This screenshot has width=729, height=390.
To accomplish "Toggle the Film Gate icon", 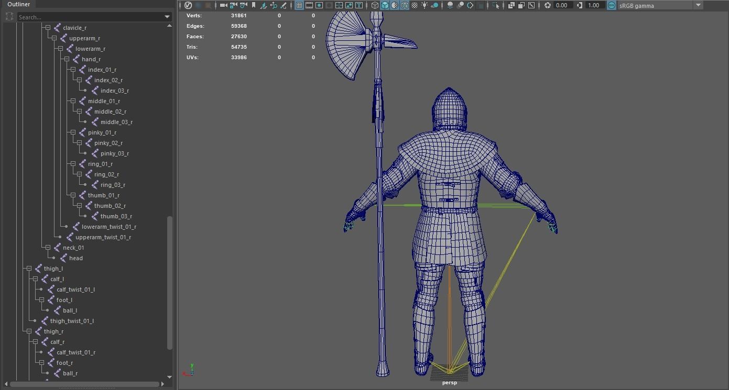I will tap(309, 5).
